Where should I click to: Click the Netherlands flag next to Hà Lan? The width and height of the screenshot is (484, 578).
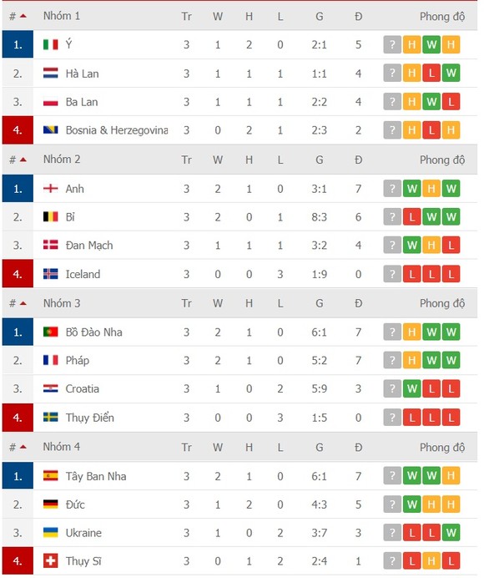pos(50,74)
